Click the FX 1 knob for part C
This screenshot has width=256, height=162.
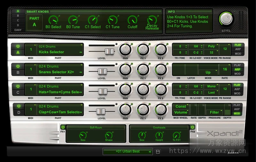tap(143, 90)
